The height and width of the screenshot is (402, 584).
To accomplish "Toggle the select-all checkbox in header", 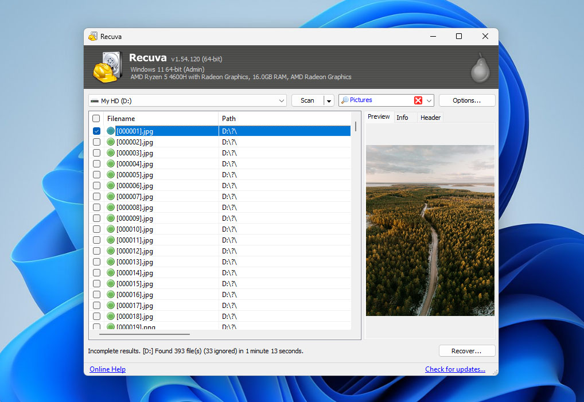I will pyautogui.click(x=96, y=119).
